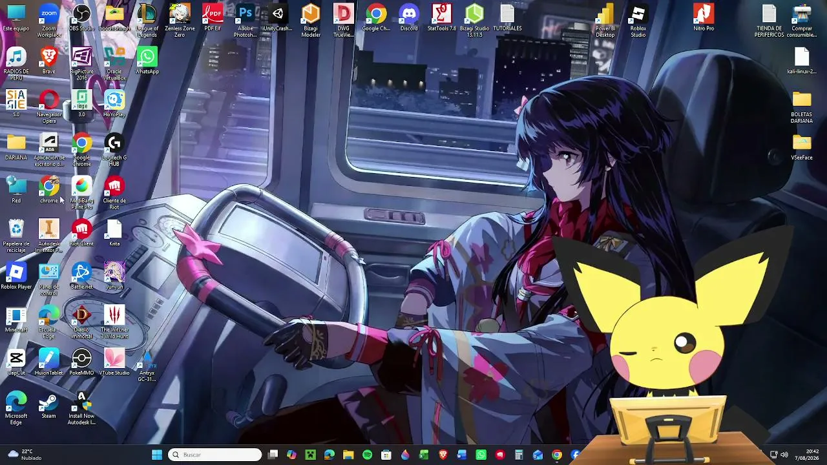Select the Install Now Autodesk shortcut
Image resolution: width=827 pixels, height=465 pixels.
(x=81, y=409)
